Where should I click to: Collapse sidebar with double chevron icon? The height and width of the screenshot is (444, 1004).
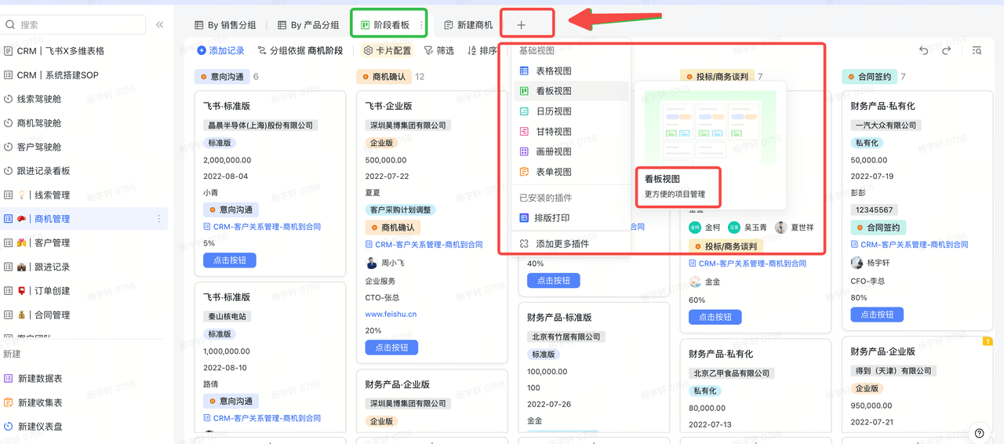(x=160, y=25)
